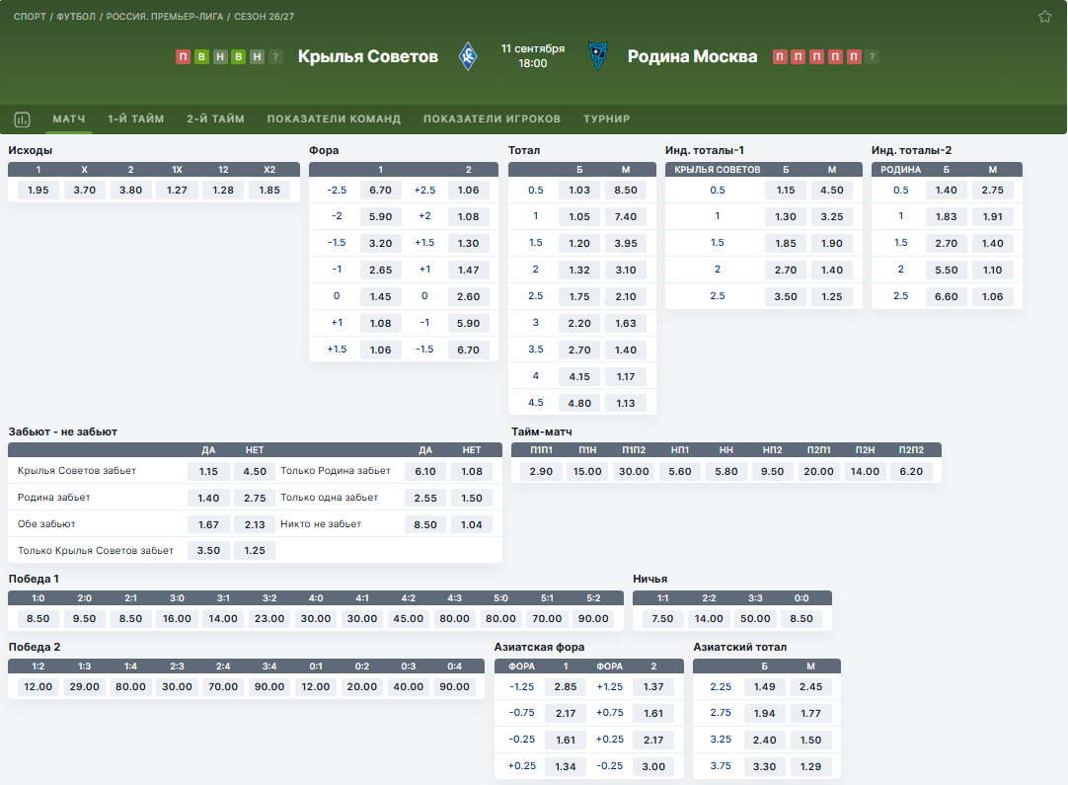Open РОССИЯ. ПРЕМЬЕР-ЛИГА breadcrumb
1068x785 pixels.
pyautogui.click(x=164, y=17)
